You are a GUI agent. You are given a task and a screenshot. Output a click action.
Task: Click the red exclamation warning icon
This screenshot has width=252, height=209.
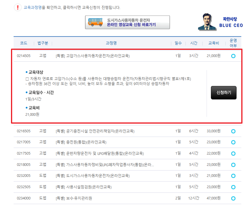pos(18,8)
